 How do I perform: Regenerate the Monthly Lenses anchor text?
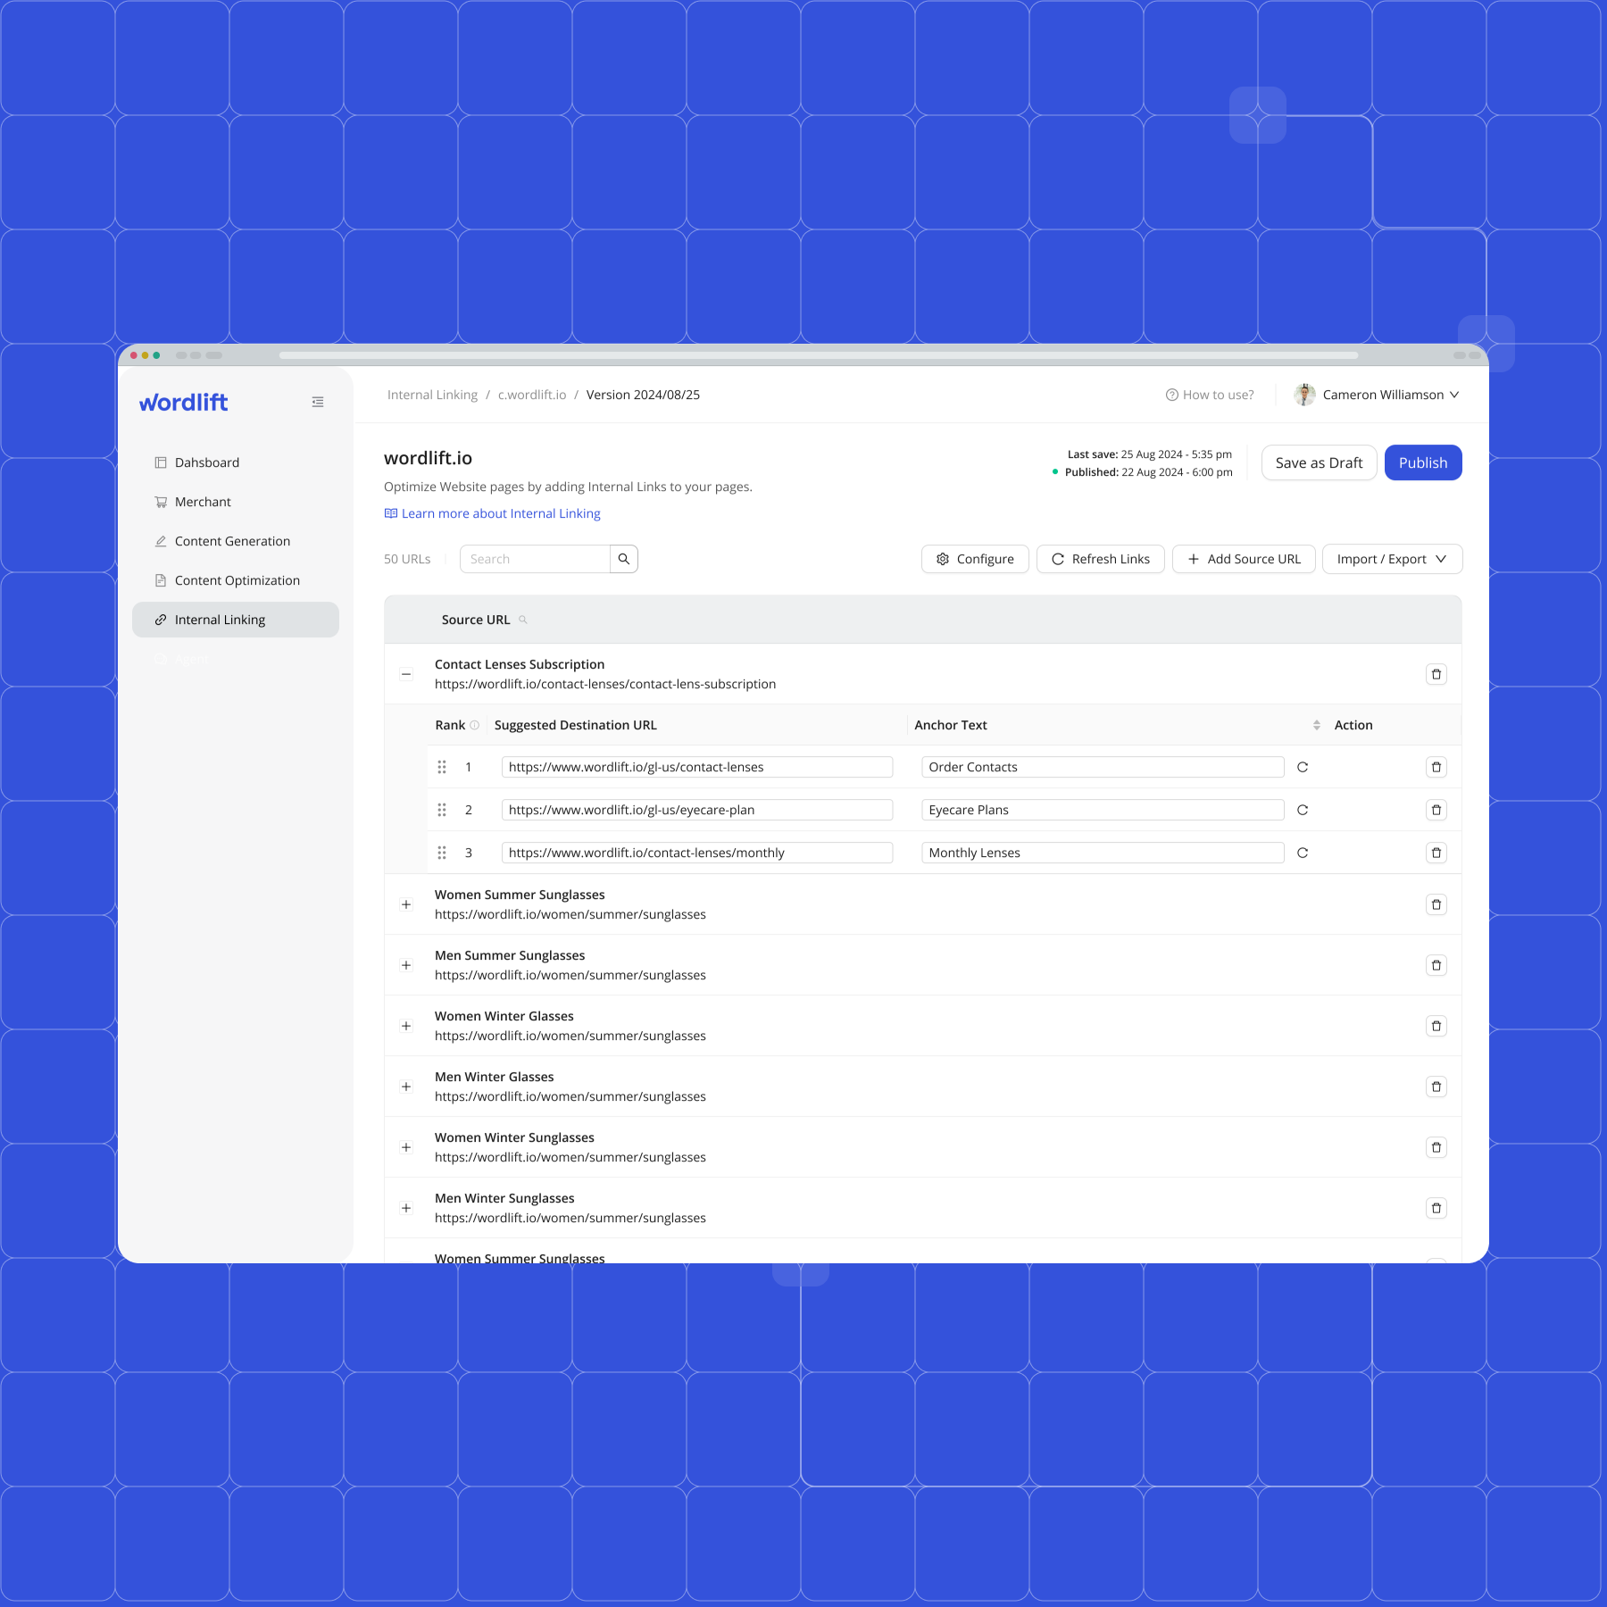pos(1303,853)
